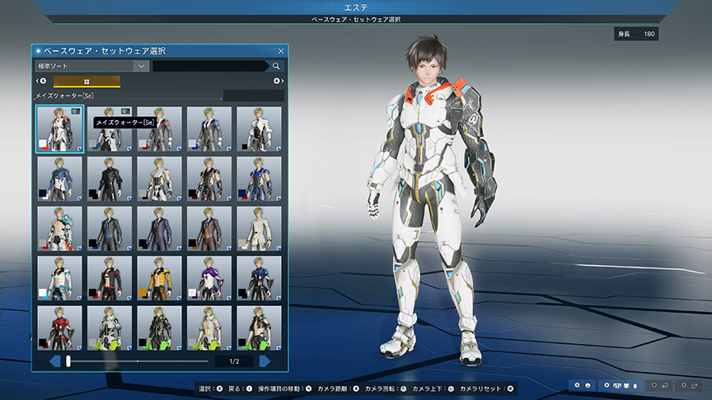Choose the navy purple suit thumbnail
The width and height of the screenshot is (712, 400).
(159, 229)
